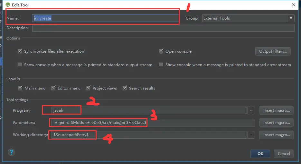Click the Cancel button
301x164 pixels.
pyautogui.click(x=284, y=154)
